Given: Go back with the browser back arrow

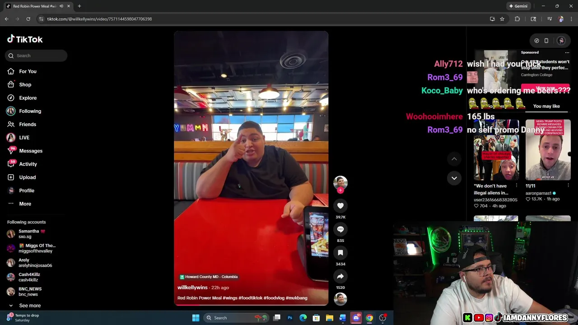Looking at the screenshot, I should (x=6, y=19).
